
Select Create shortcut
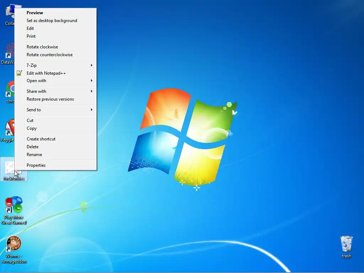[x=55, y=139]
